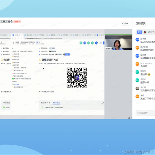This screenshot has height=155, width=155.
Task: Click the browser back arrow in shared screen
Action: pos(13,38)
